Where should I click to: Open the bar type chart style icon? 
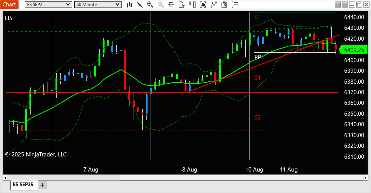point(129,5)
